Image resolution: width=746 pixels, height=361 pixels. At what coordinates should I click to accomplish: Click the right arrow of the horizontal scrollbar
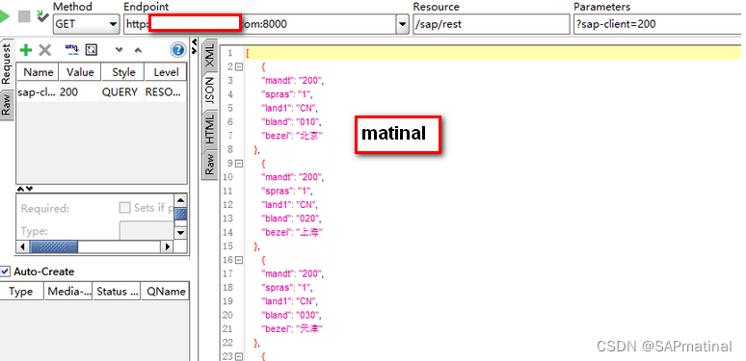[167, 246]
